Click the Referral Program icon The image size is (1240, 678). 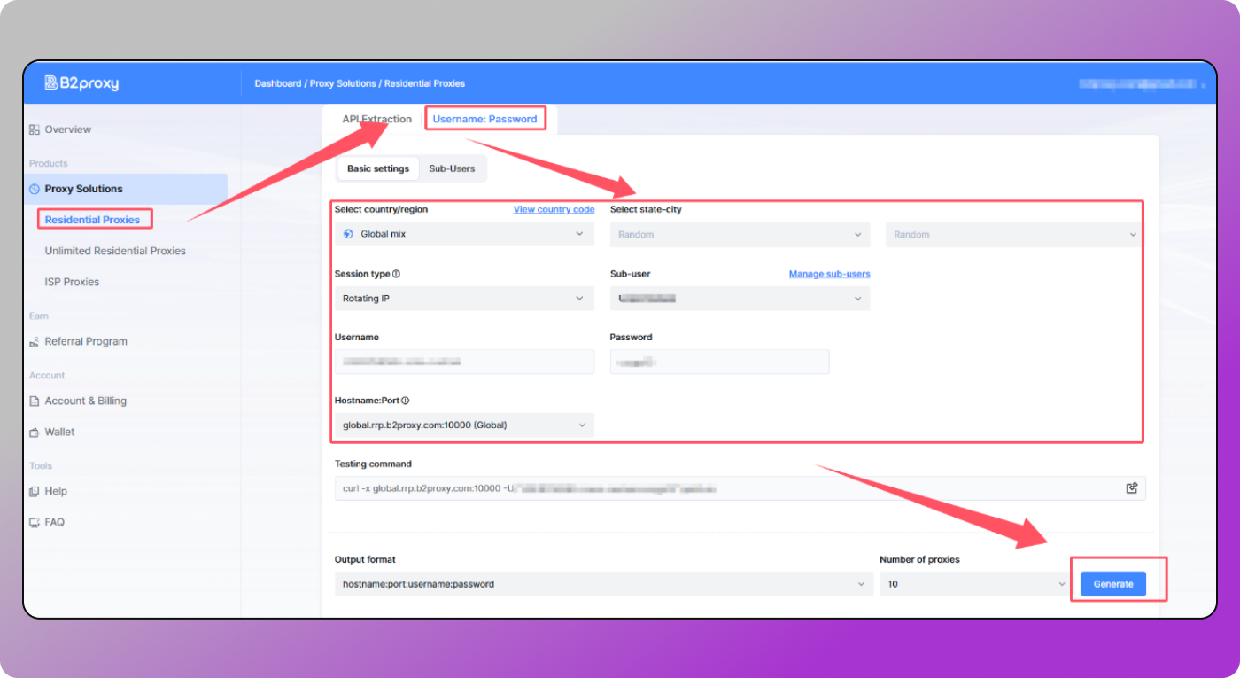tap(35, 341)
